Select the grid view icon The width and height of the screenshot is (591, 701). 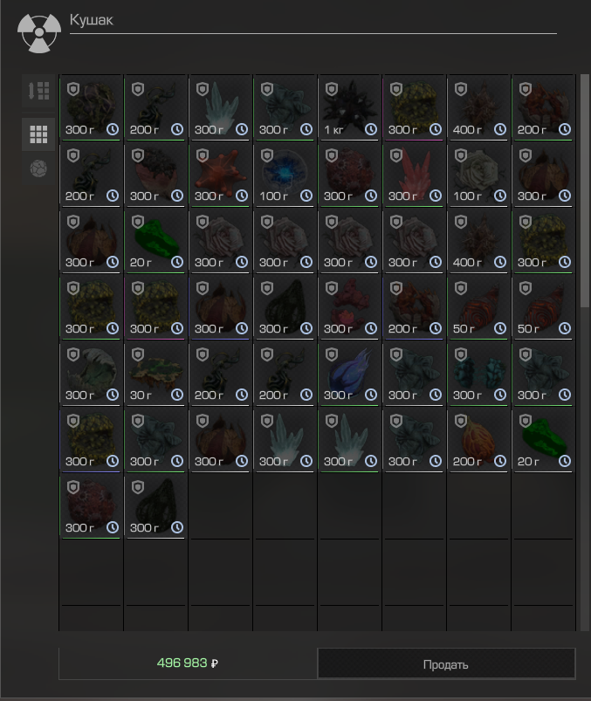38,134
